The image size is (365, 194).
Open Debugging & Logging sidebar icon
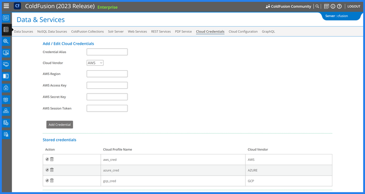[x=6, y=41]
